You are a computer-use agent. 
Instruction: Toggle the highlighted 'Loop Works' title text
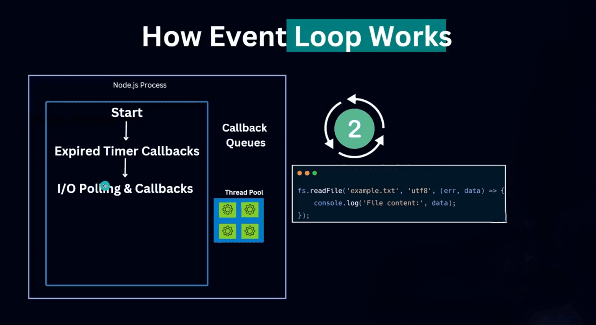click(366, 35)
